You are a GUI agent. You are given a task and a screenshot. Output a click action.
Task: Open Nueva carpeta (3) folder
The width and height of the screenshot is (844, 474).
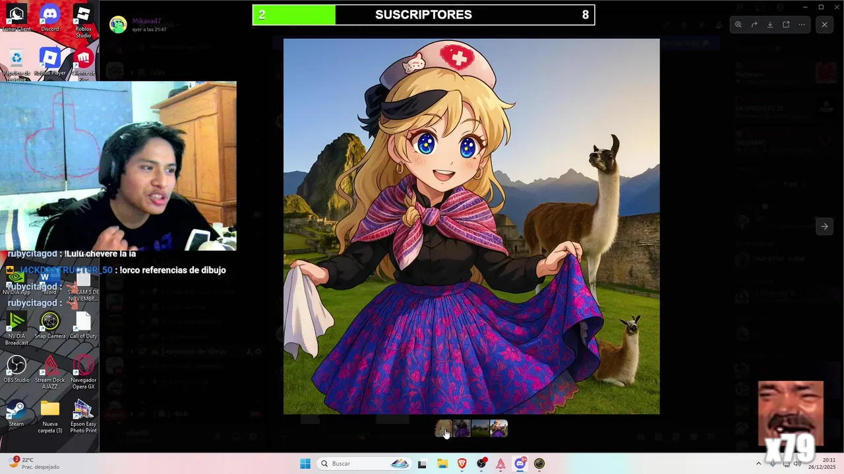coord(49,417)
